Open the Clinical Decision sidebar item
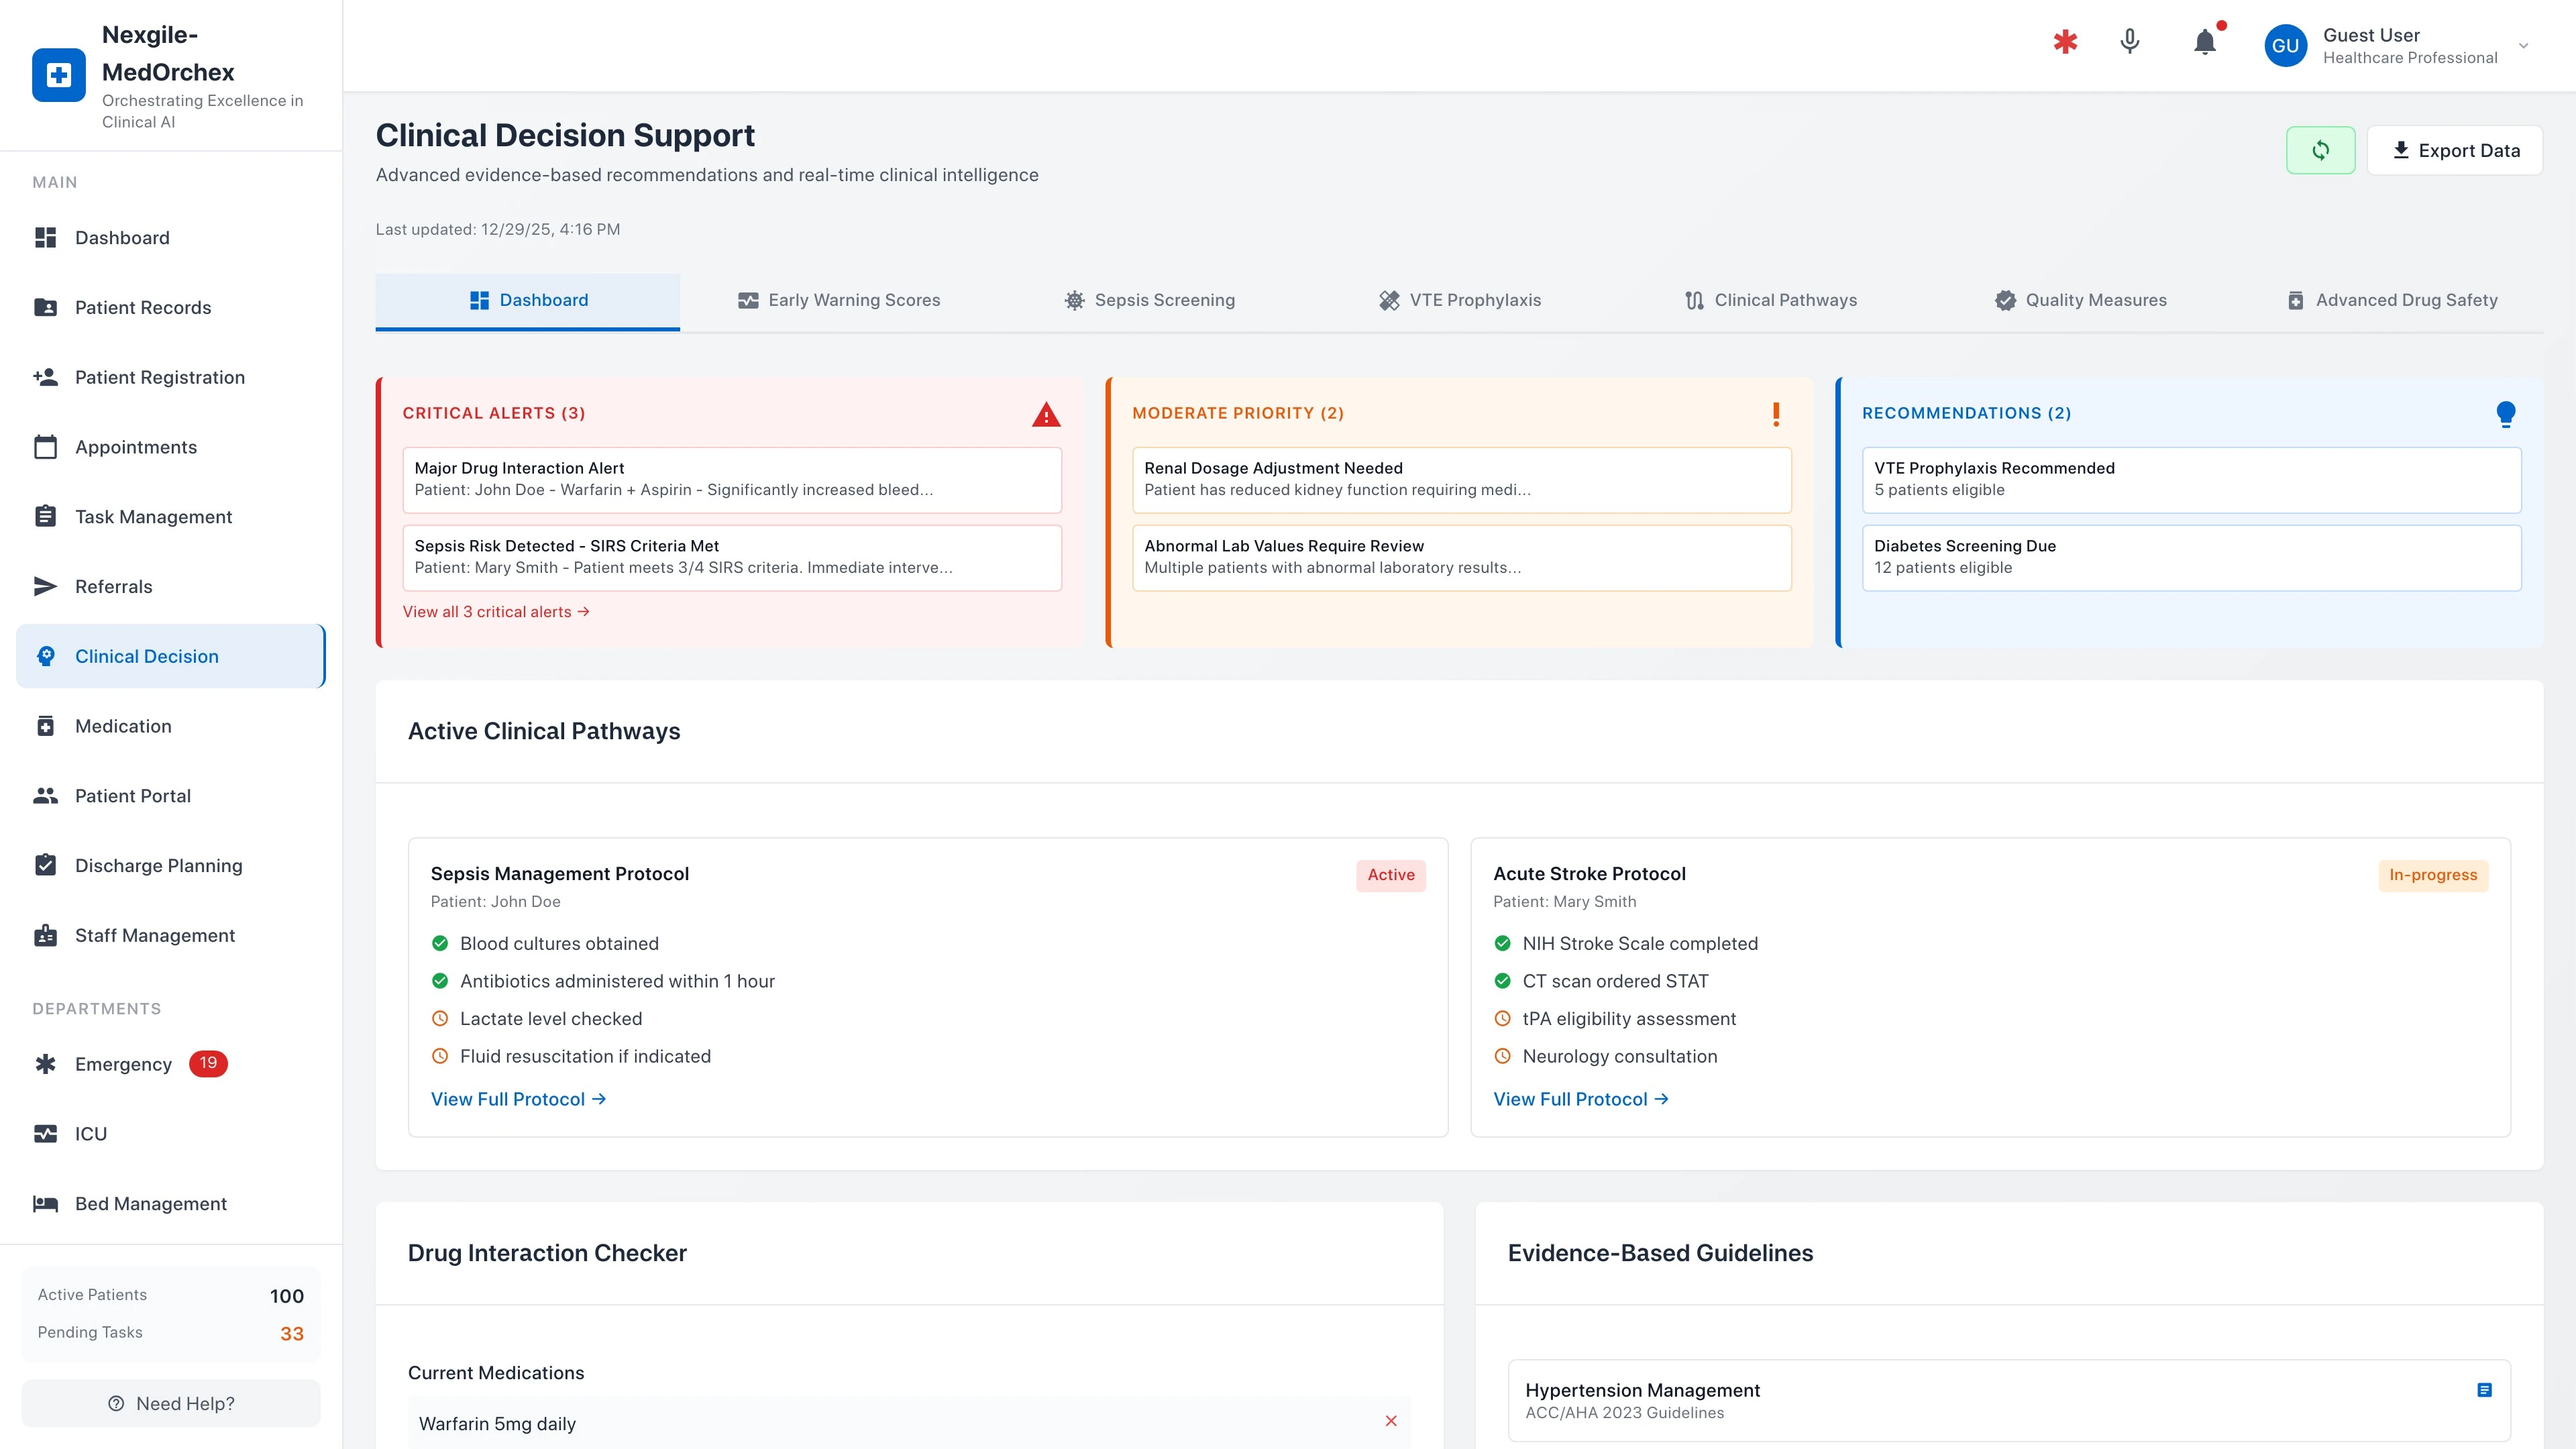Image resolution: width=2576 pixels, height=1449 pixels. click(146, 656)
